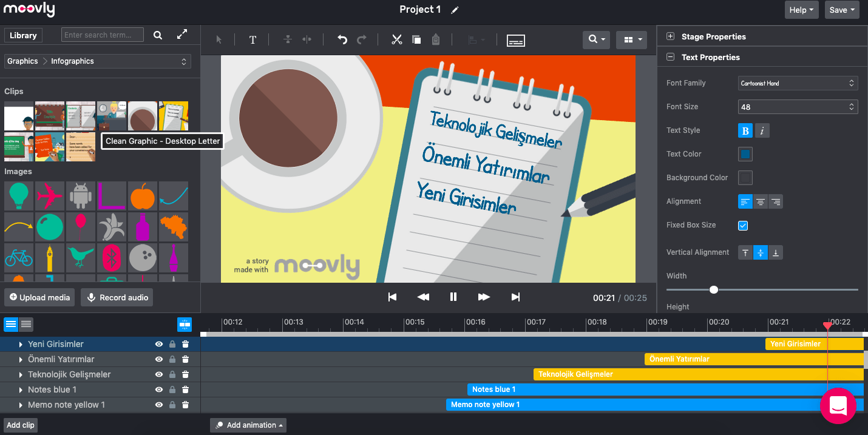Expand the Teknolojik Gelişmeler layer row
868x435 pixels.
click(x=21, y=375)
